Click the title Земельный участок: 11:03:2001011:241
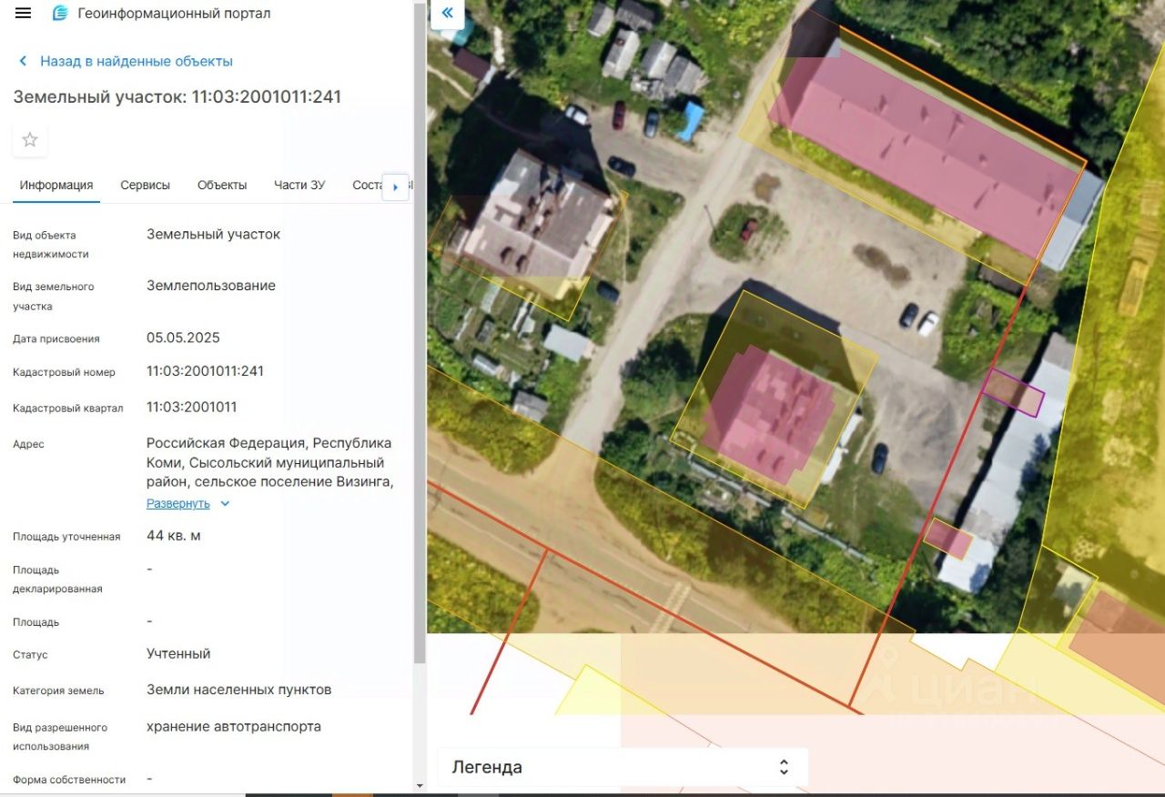This screenshot has height=797, width=1165. coord(177,96)
